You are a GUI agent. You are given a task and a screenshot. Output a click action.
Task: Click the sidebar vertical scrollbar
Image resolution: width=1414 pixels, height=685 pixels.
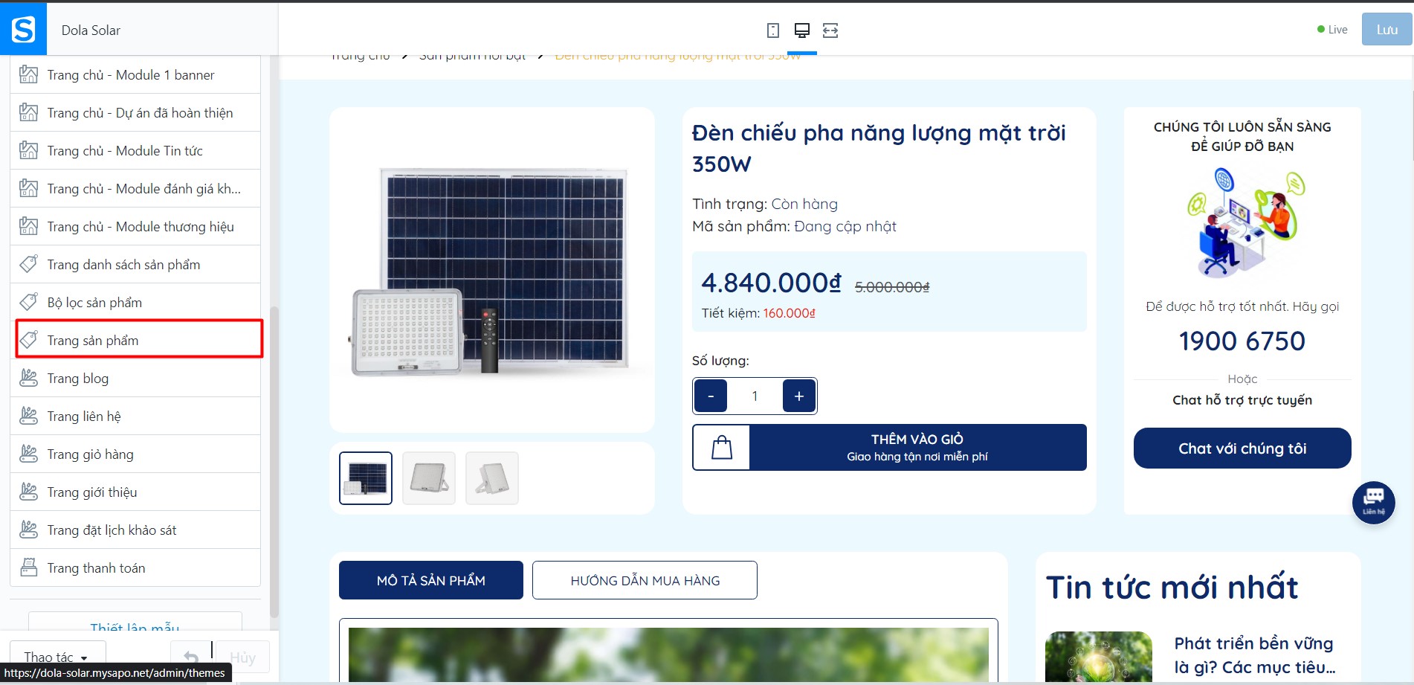274,461
